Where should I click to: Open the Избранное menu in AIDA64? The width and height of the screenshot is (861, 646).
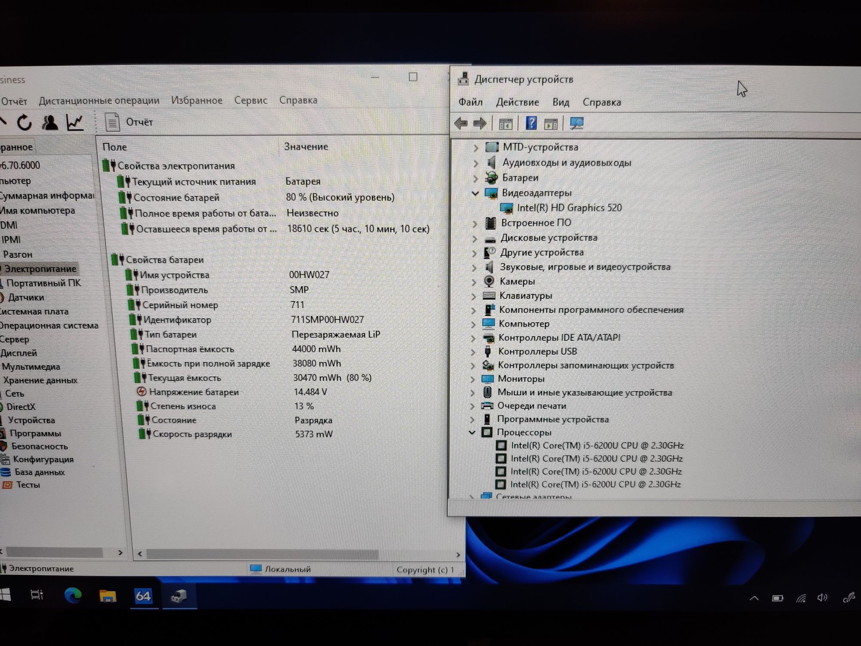[197, 100]
